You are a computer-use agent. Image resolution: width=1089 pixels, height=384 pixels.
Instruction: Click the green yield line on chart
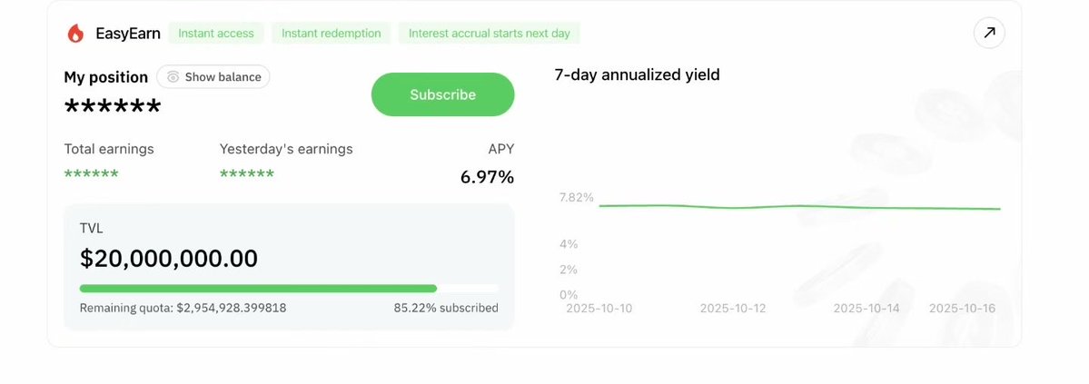click(799, 207)
